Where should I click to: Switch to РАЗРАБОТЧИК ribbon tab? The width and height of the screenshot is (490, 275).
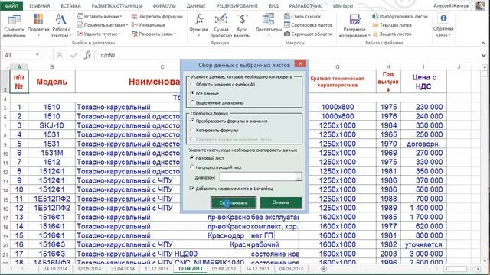pos(305,5)
